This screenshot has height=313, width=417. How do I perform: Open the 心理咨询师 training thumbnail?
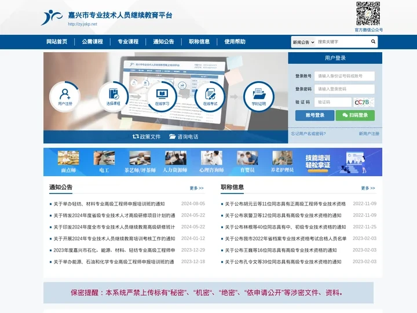coord(211,158)
